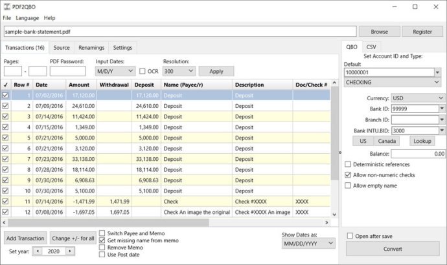Click the Pages start field
Viewport: 447px width, 265px height.
point(13,71)
